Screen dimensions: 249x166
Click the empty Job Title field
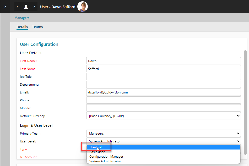tap(163, 76)
